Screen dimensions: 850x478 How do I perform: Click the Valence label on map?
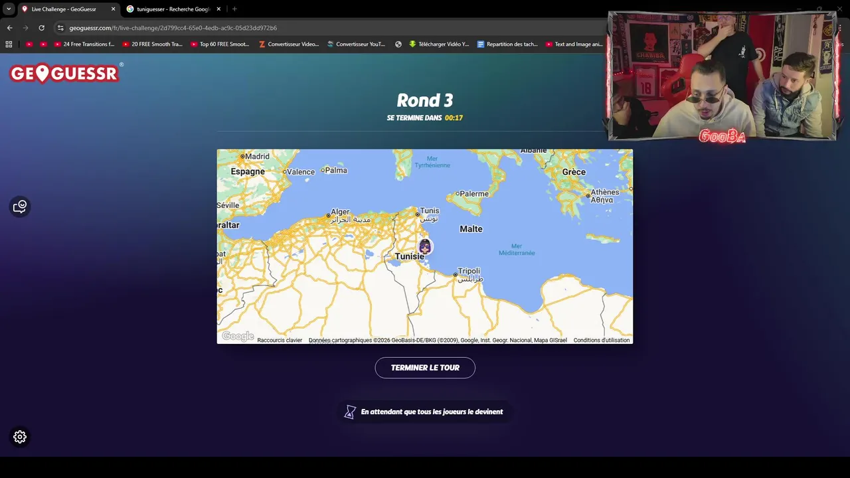(x=301, y=172)
